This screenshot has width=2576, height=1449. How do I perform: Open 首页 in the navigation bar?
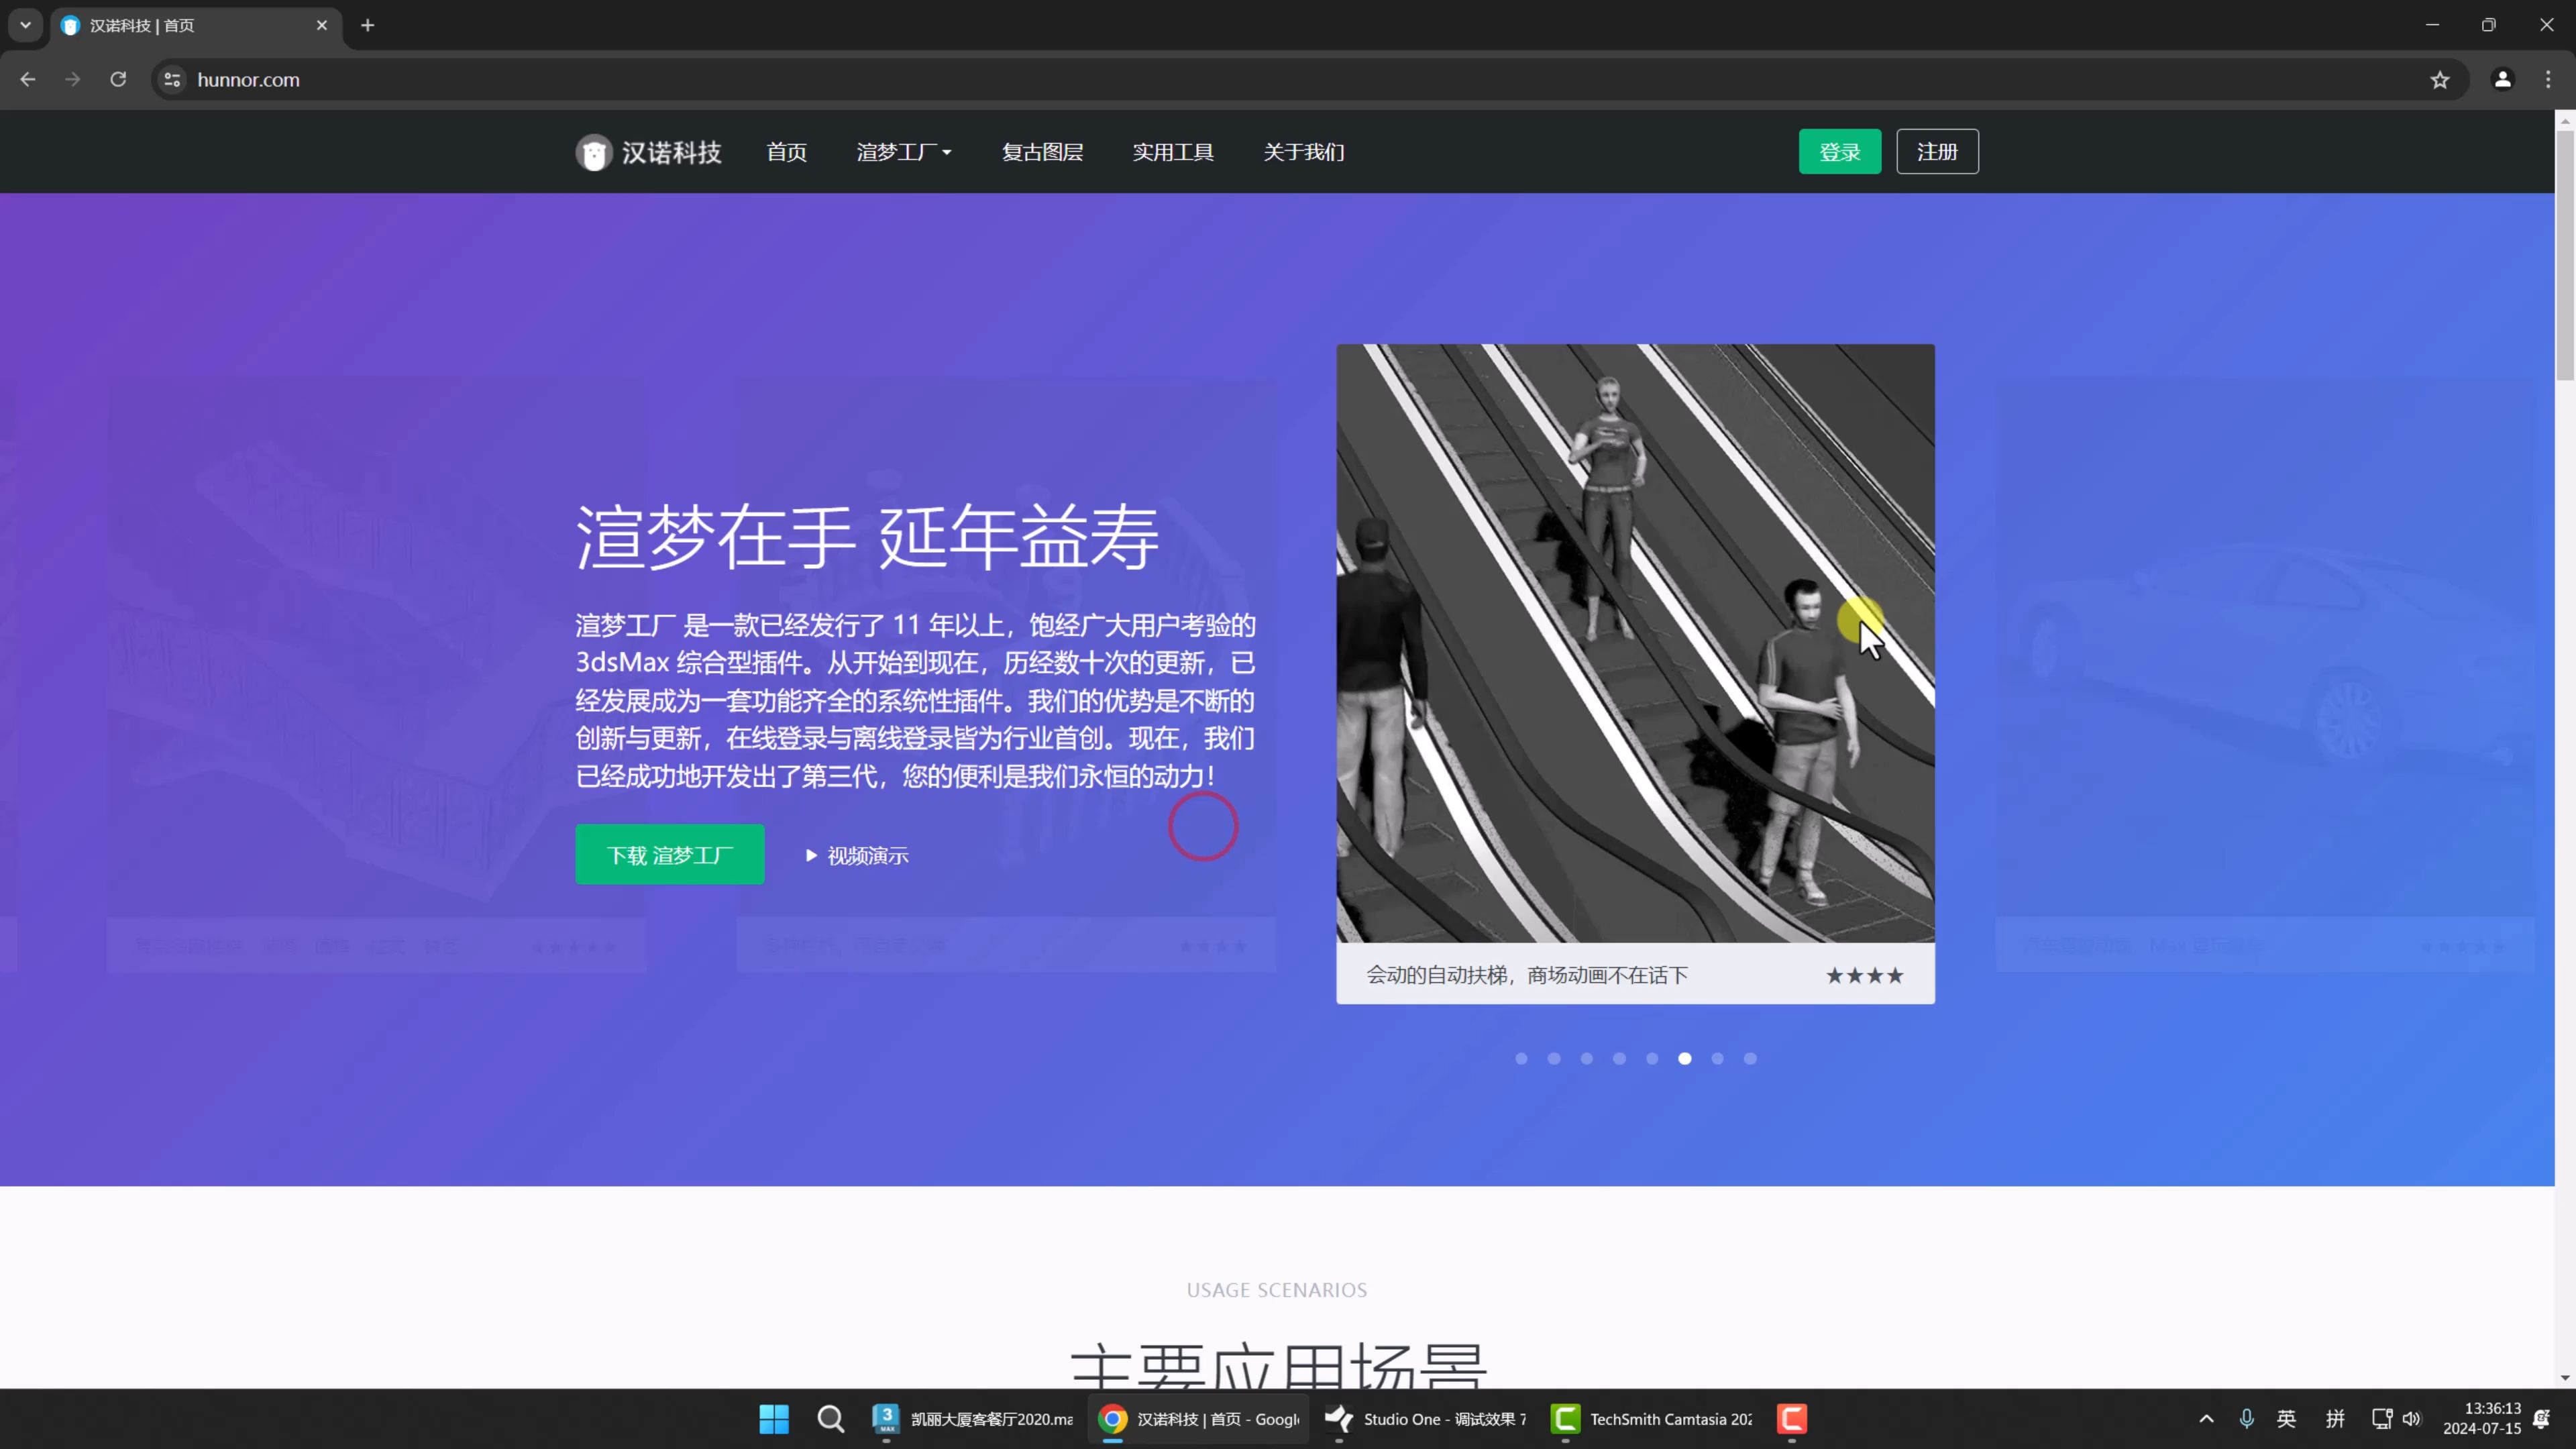(786, 152)
